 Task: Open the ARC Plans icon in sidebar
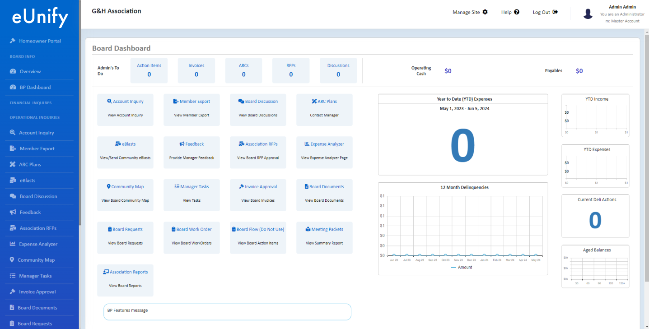tap(12, 164)
